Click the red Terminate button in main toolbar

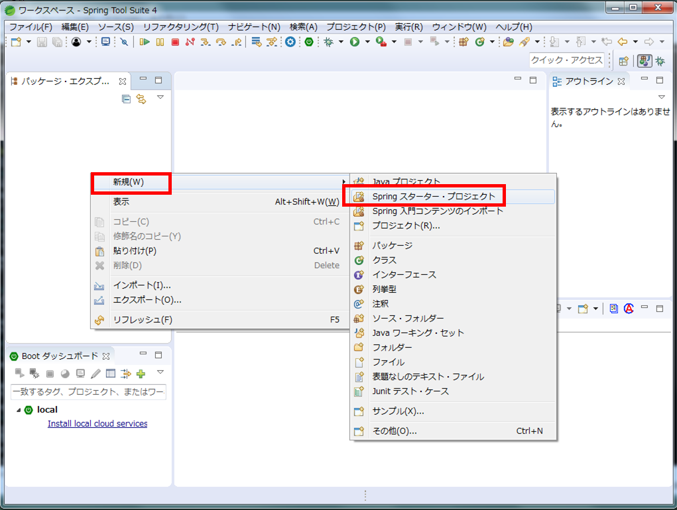coord(175,42)
